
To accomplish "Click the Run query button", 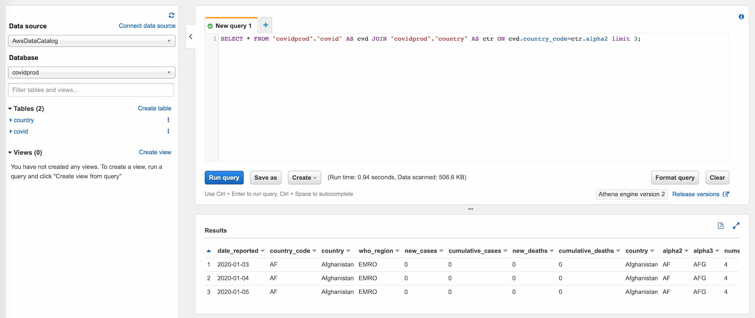I will pos(224,178).
